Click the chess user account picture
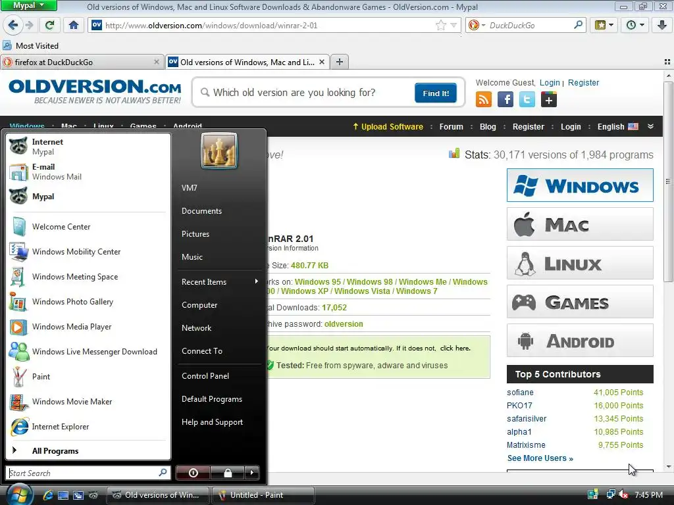Viewport: 674px width, 505px height. tap(219, 151)
